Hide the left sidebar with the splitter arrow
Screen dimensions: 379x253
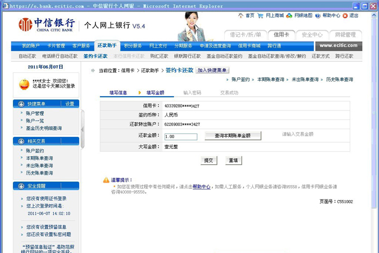(83, 129)
